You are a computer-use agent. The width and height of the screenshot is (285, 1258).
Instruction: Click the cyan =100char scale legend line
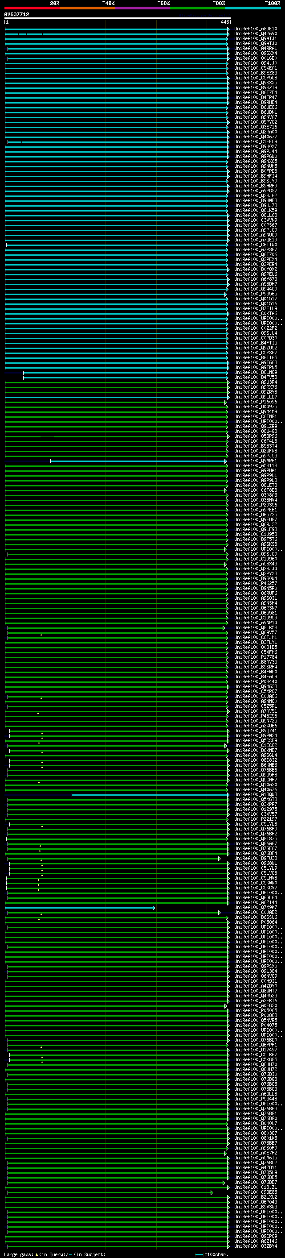[199, 1254]
